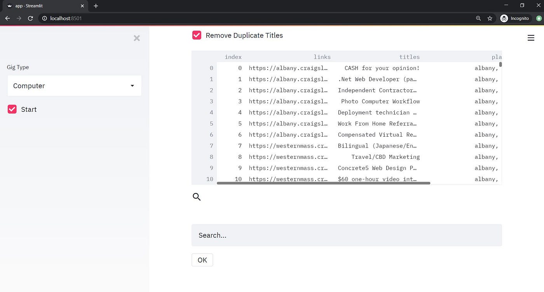Open the Gig Type dropdown showing Computer
Viewport: 544px width, 292px height.
pyautogui.click(x=74, y=86)
